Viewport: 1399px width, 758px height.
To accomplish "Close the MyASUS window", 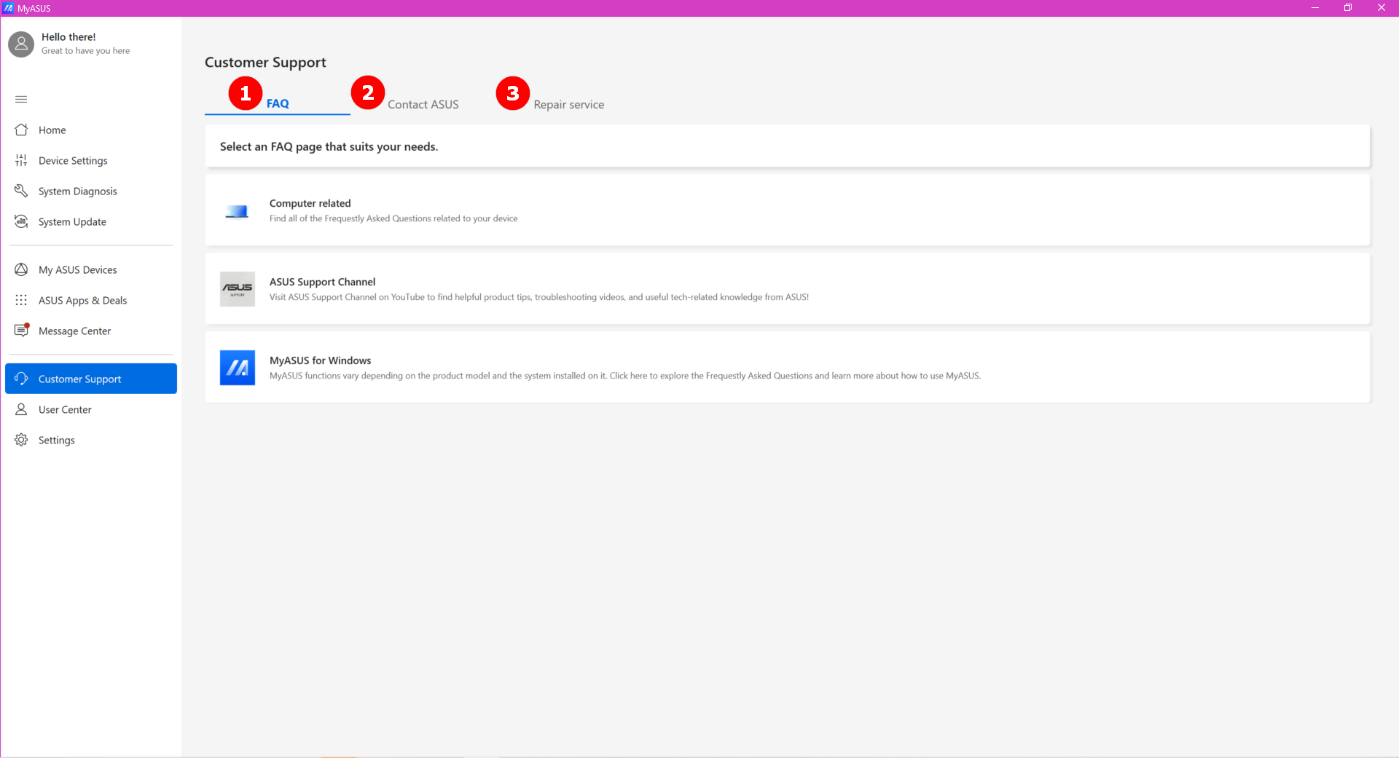I will [x=1382, y=8].
